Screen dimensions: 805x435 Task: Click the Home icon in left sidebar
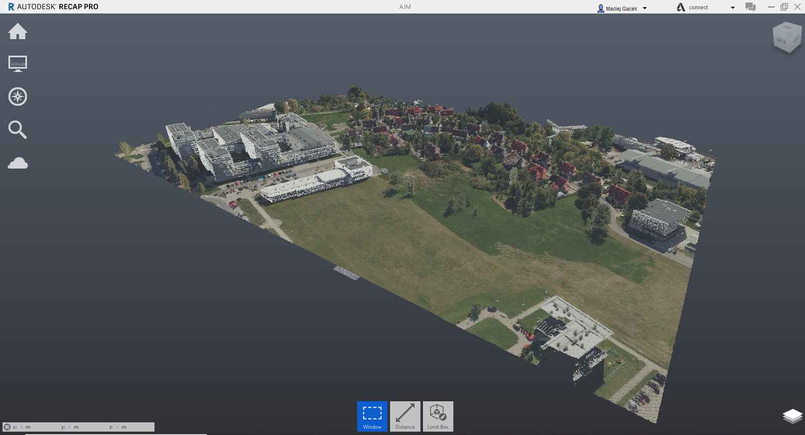pyautogui.click(x=18, y=31)
